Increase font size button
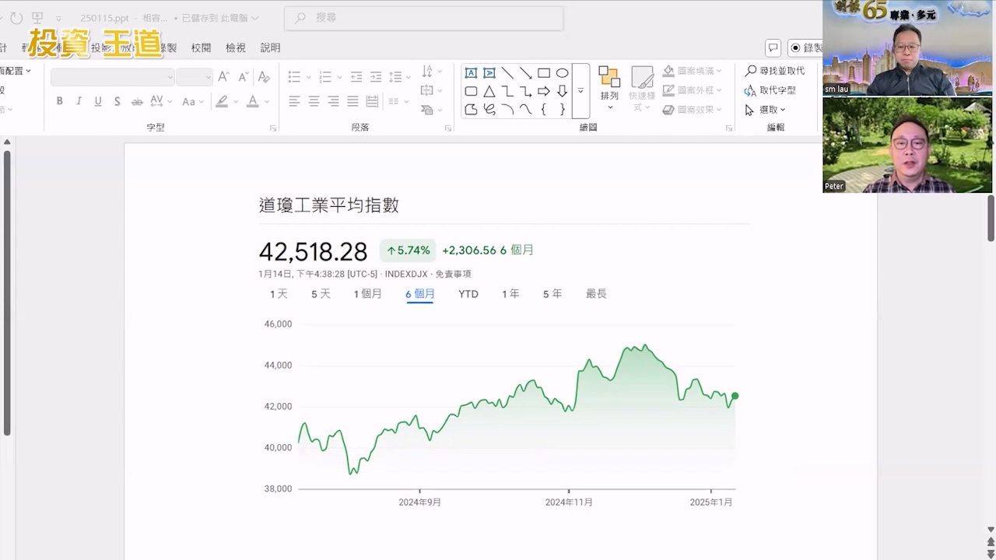Screen dimensions: 996x560 coord(223,76)
